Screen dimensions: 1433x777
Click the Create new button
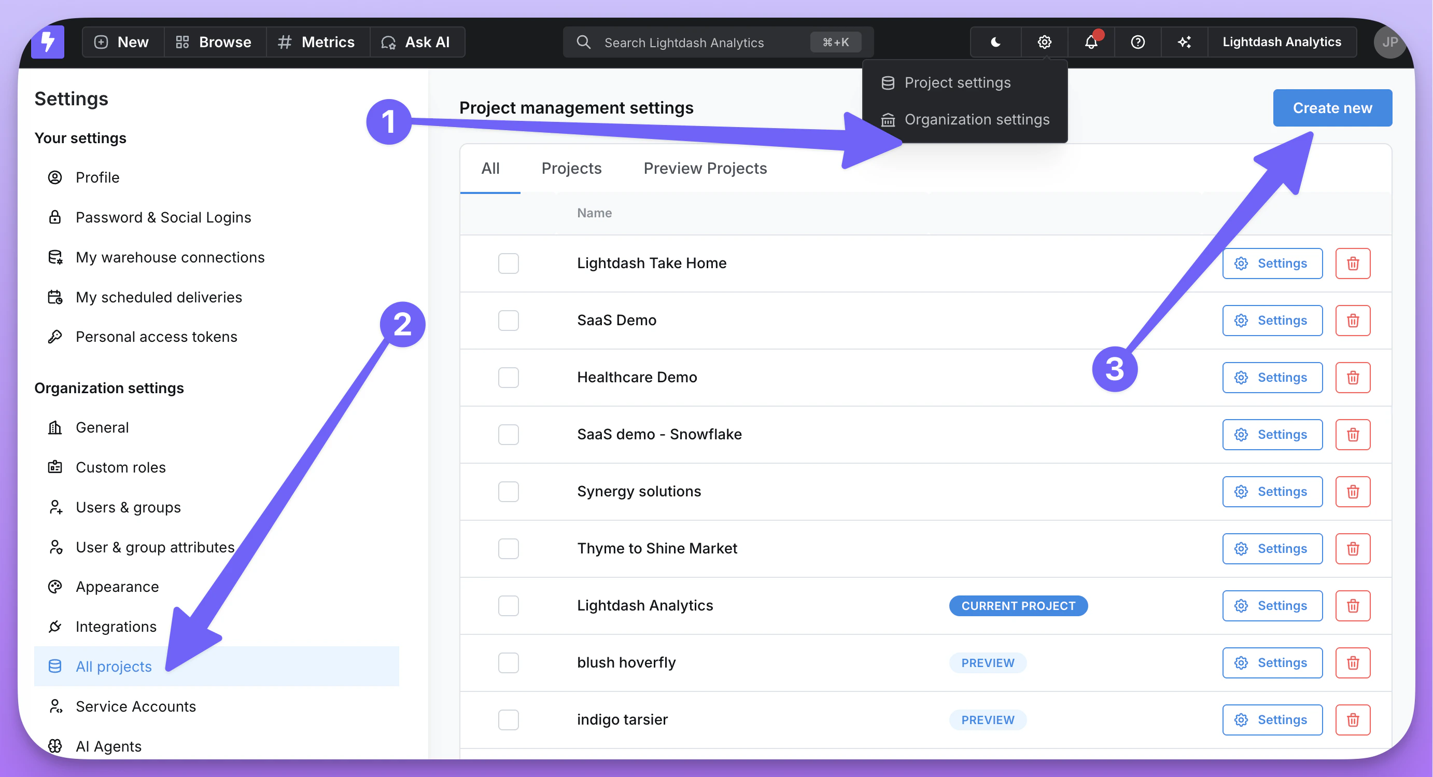pos(1332,107)
